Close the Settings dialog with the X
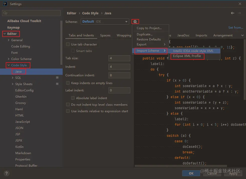The image size is (246, 179). click(240, 4)
